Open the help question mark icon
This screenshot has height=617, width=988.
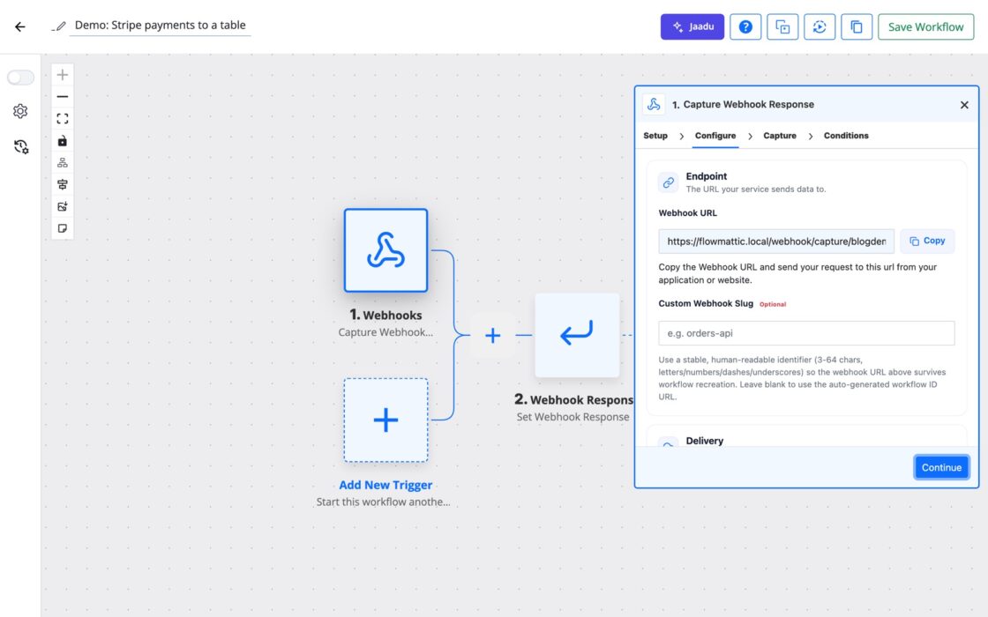tap(745, 26)
